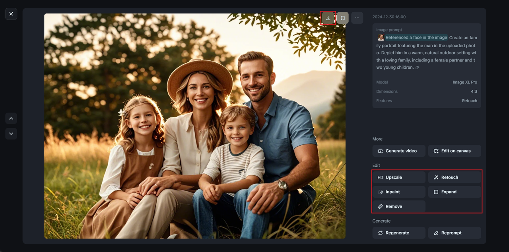Viewport: 509px width, 252px height.
Task: Choose the Inpaint edit tool
Action: tap(399, 192)
